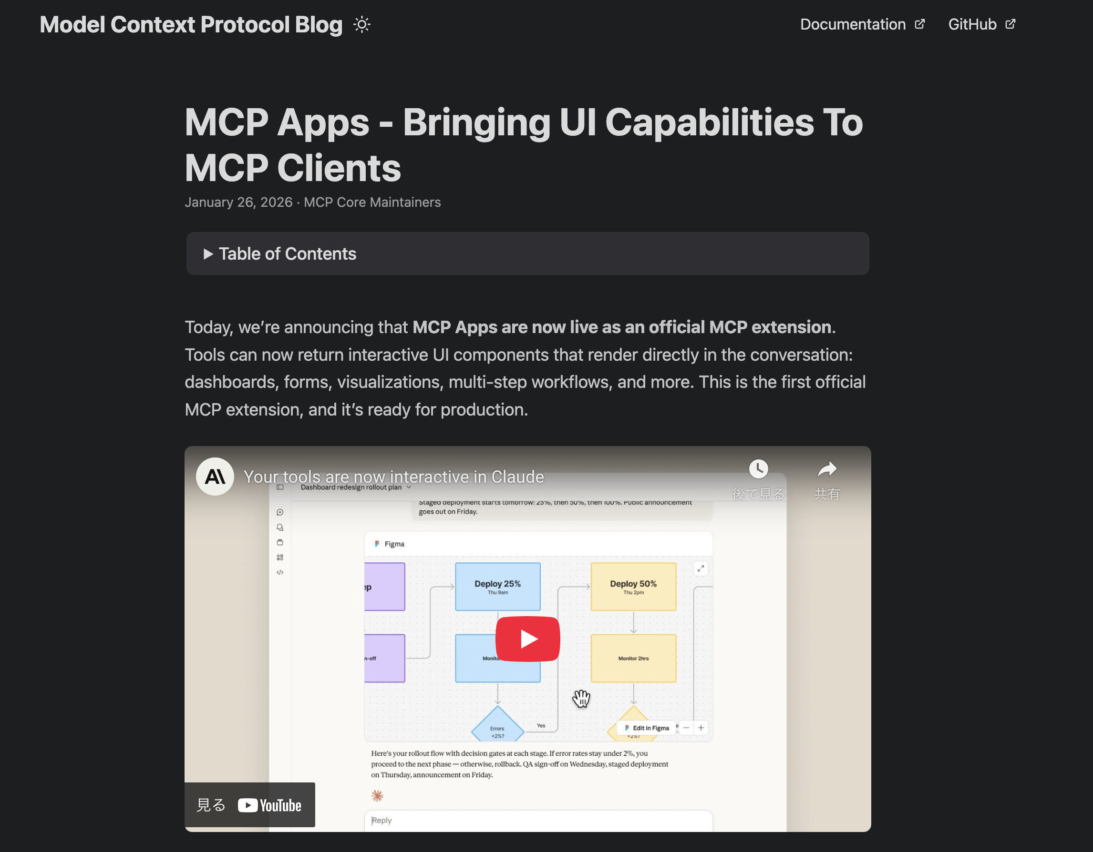Click the Anthropic logo on the video overlay
The image size is (1093, 852).
click(215, 477)
